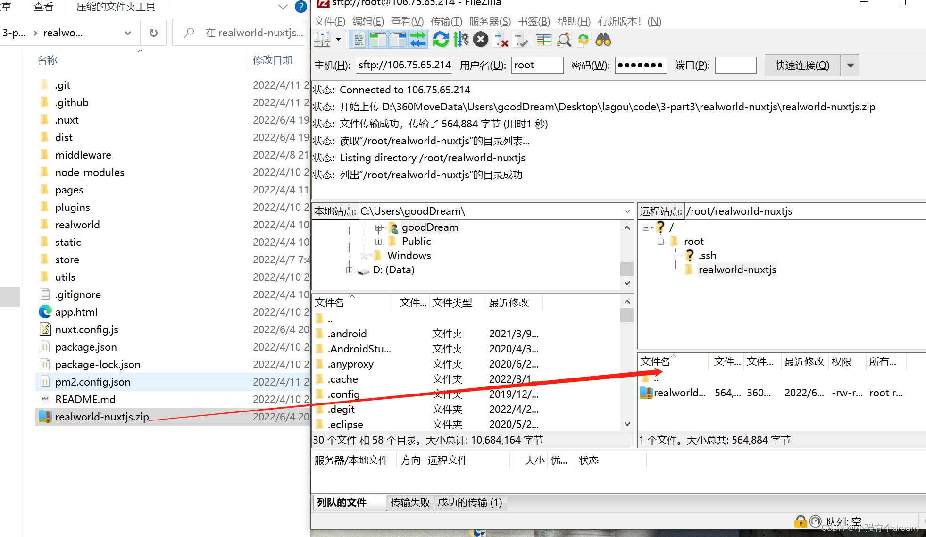
Task: Disconnect from the current server
Action: pyautogui.click(x=501, y=40)
